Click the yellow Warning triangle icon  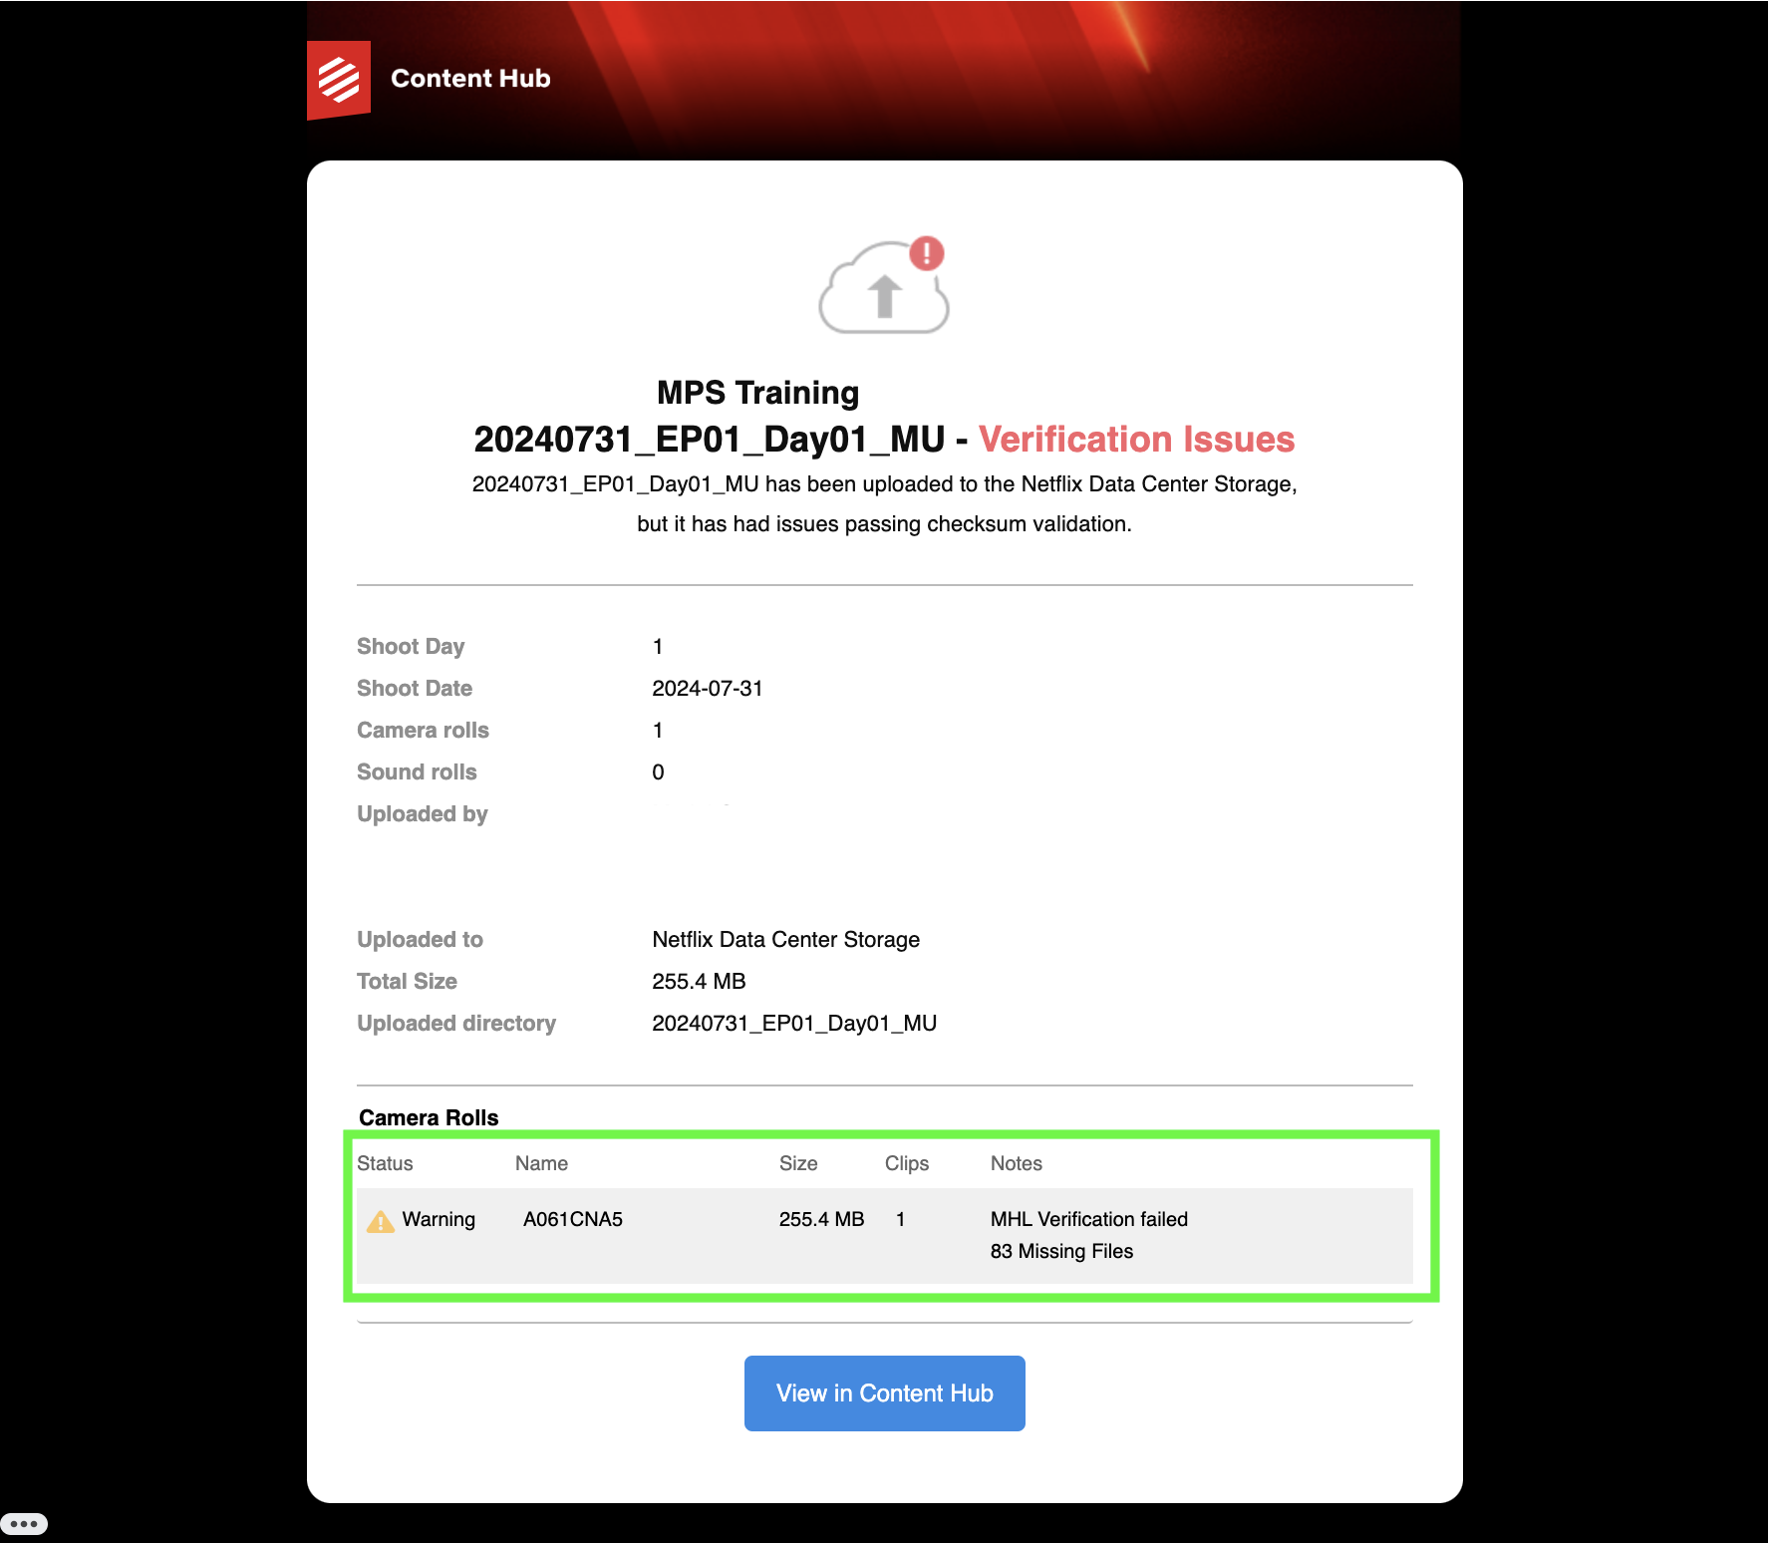click(381, 1221)
